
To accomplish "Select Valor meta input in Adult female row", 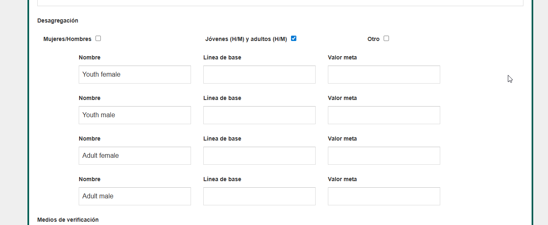I will click(384, 156).
